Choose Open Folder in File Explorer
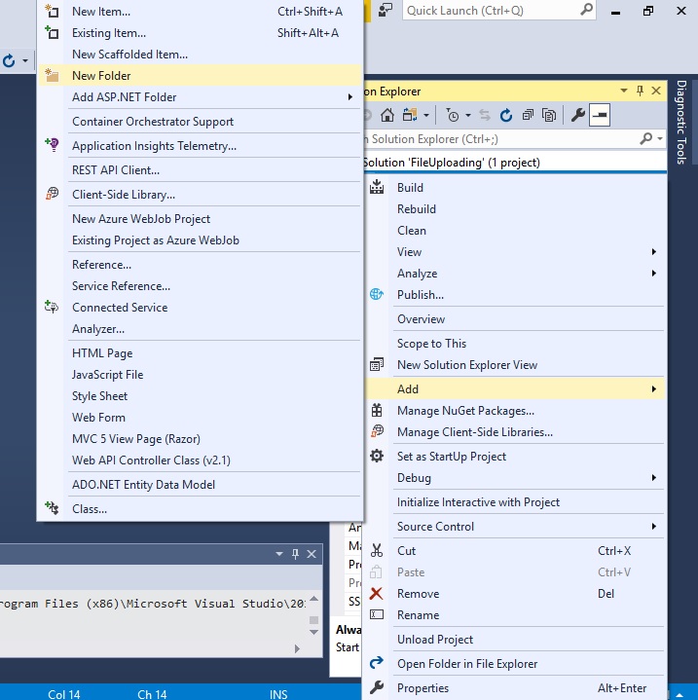The width and height of the screenshot is (698, 700). (x=515, y=664)
